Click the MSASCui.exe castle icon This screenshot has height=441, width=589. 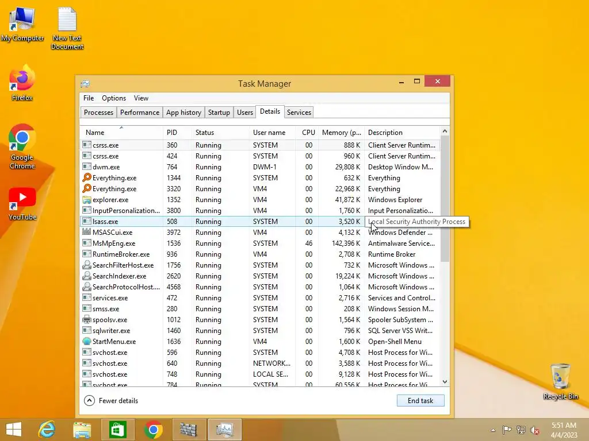87,232
